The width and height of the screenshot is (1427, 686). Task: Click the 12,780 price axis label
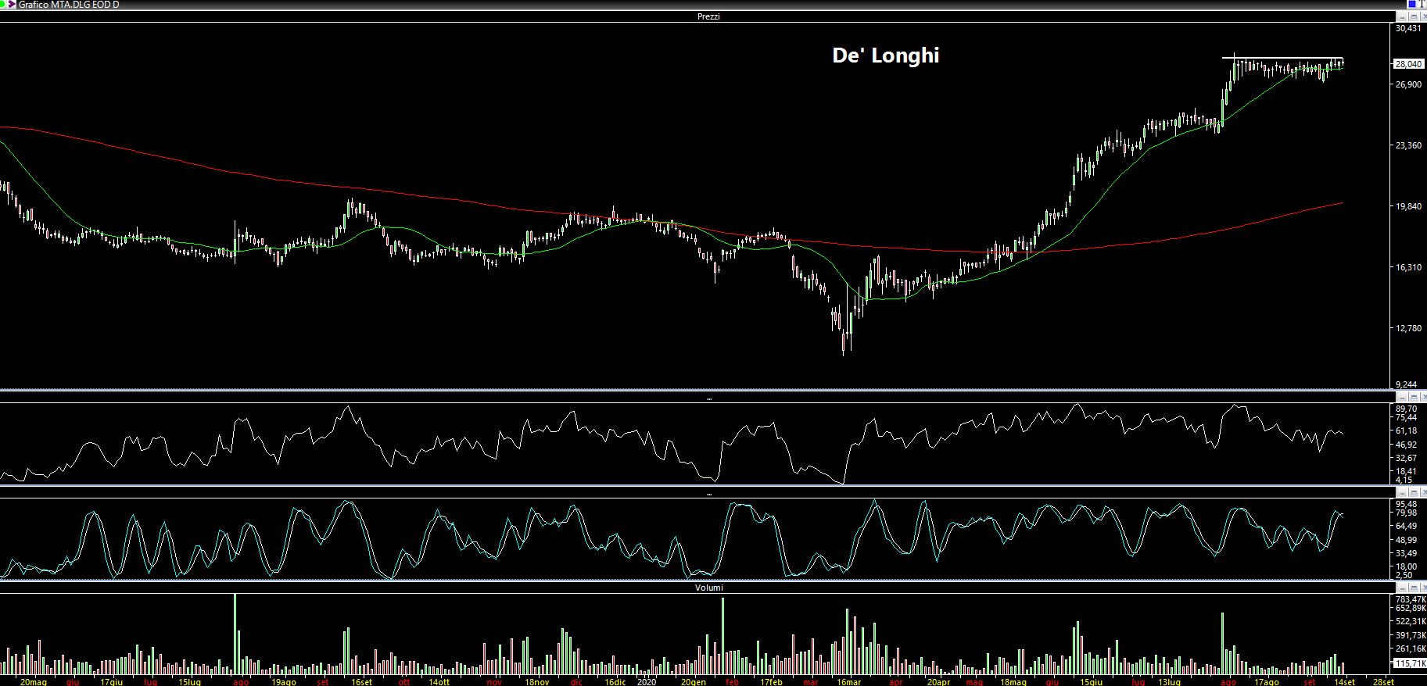point(1408,328)
